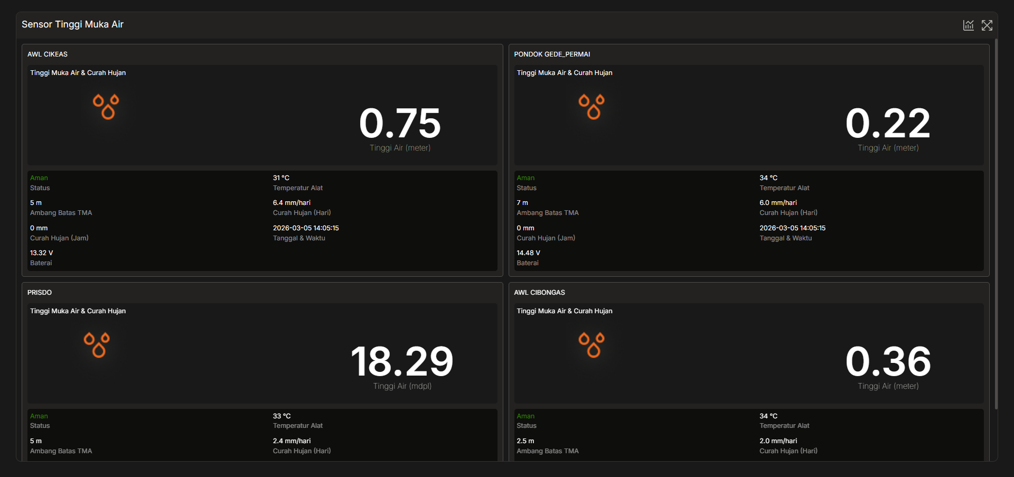Click the 0.36 water level reading
Screen dimensions: 1014x477
[887, 361]
